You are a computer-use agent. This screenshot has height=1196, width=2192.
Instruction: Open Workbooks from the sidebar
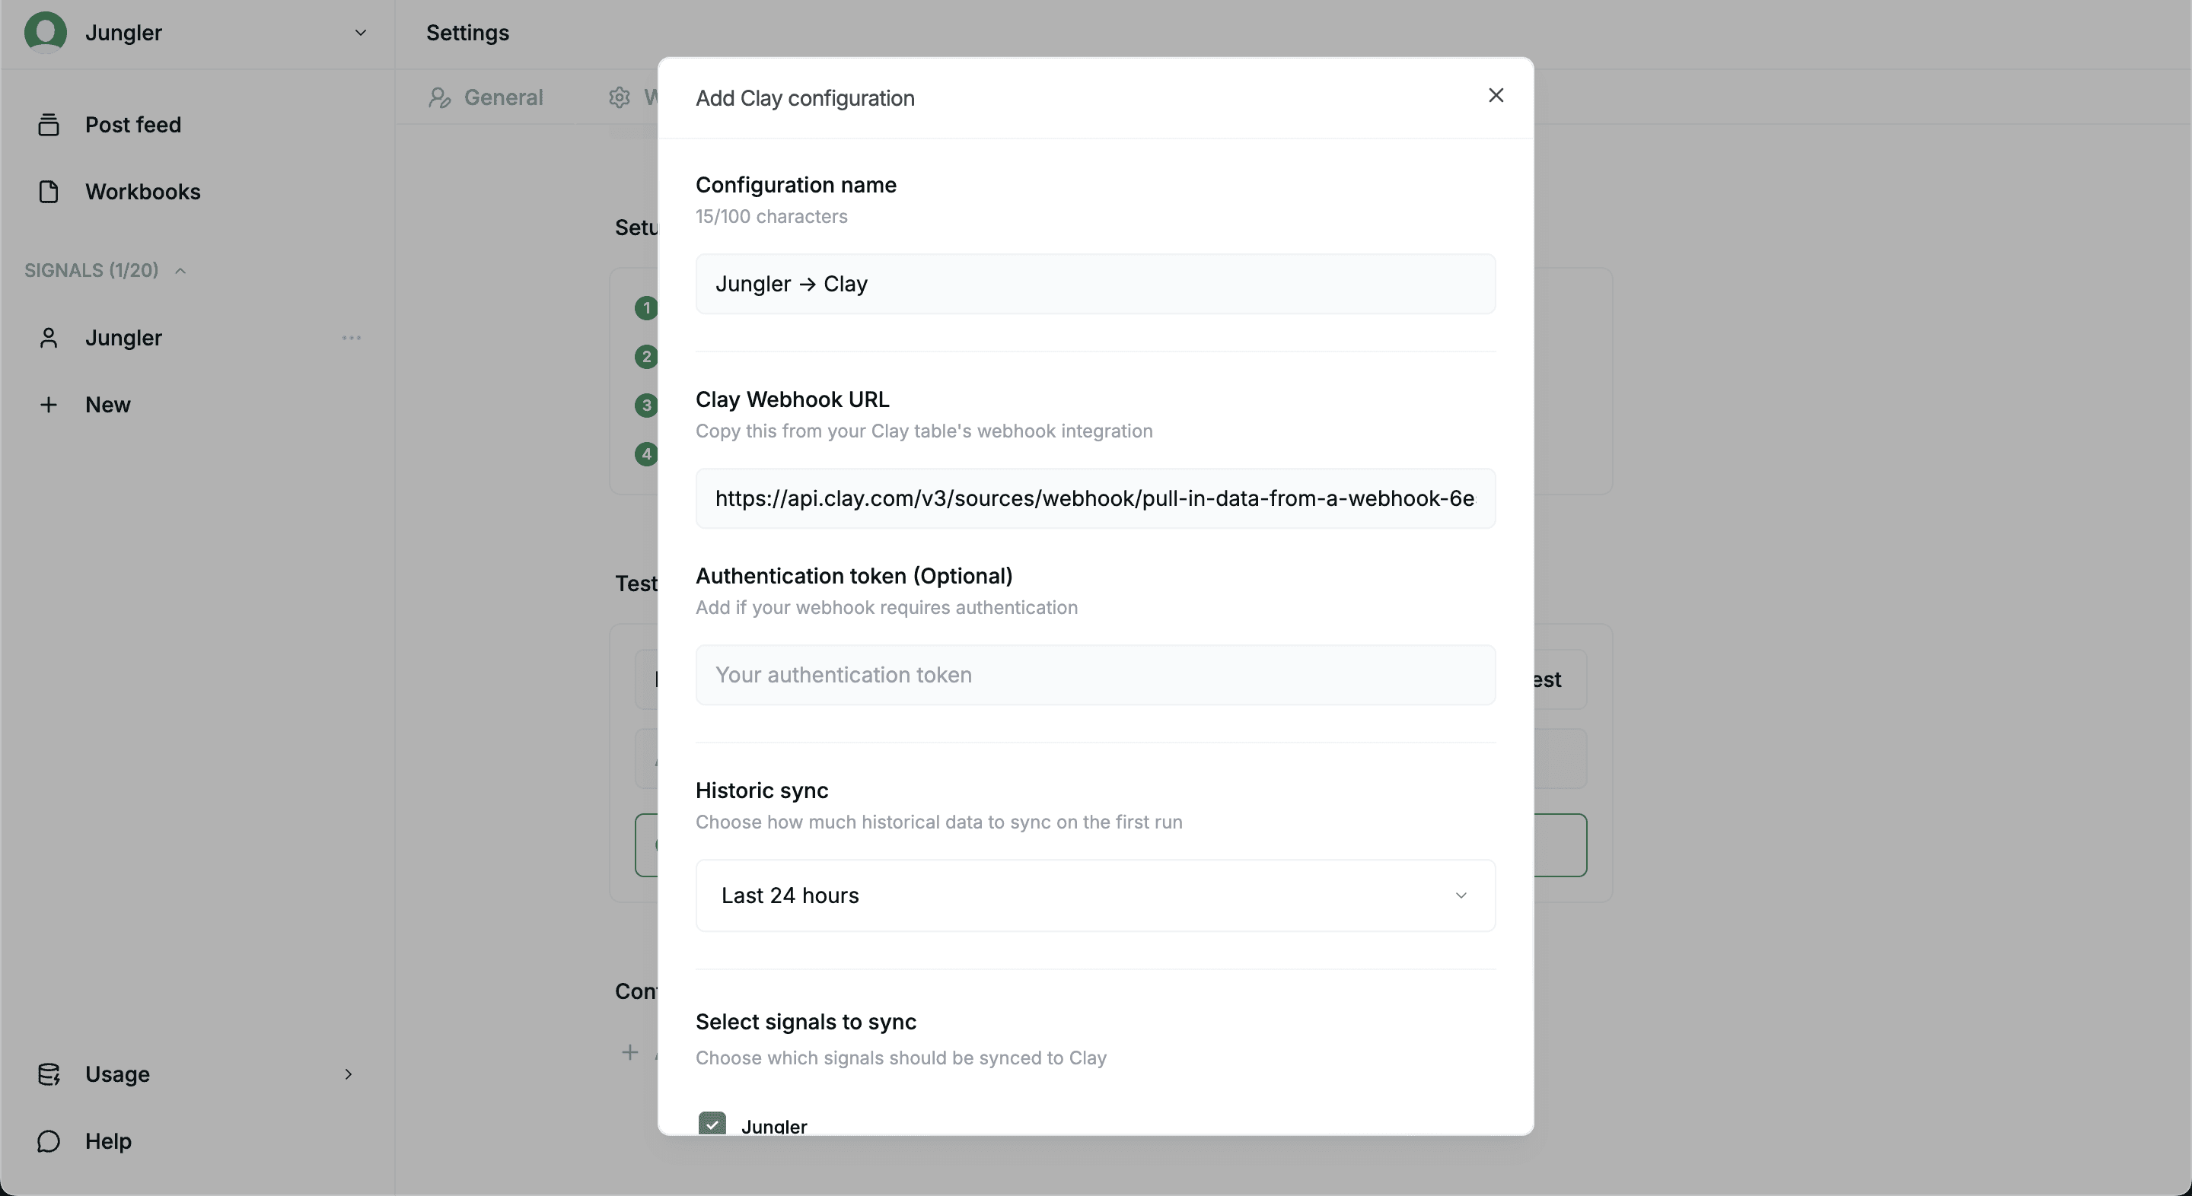pos(142,192)
